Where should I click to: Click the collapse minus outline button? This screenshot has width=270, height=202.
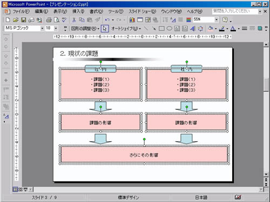[x=6, y=73]
